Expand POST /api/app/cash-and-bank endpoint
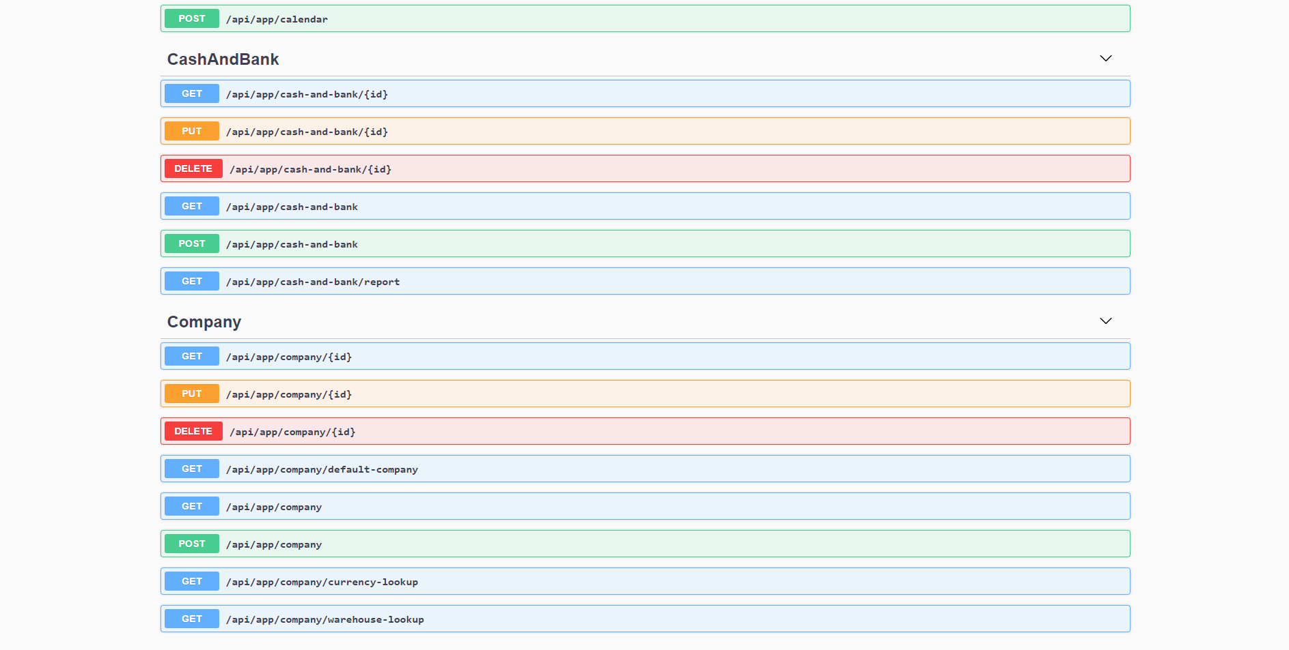 [x=292, y=244]
